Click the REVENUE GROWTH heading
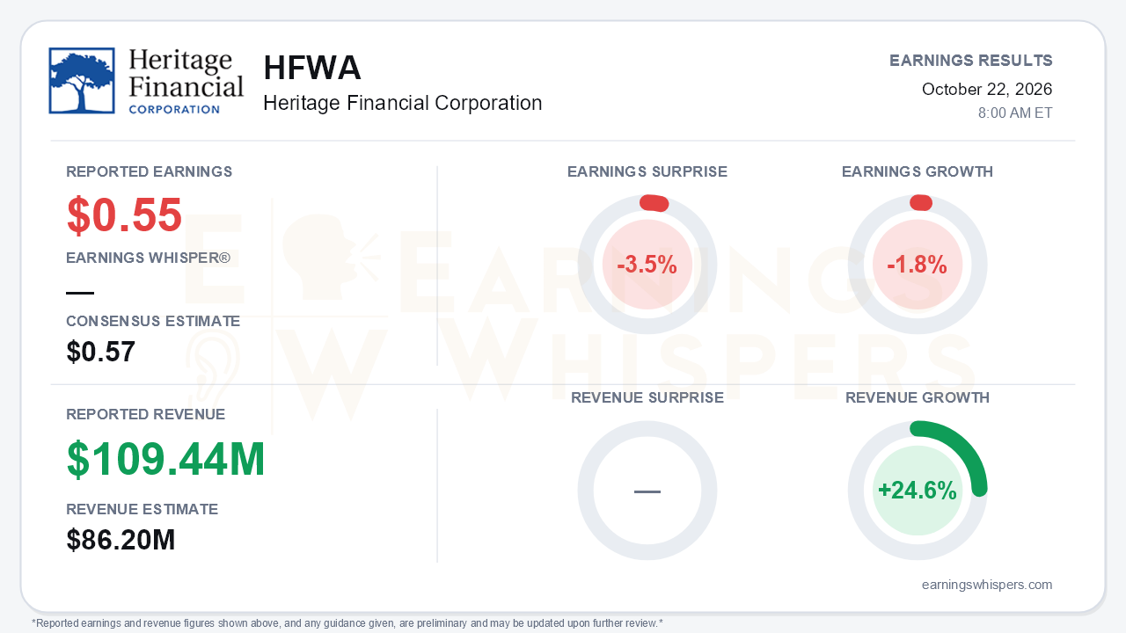This screenshot has width=1126, height=633. pos(918,398)
